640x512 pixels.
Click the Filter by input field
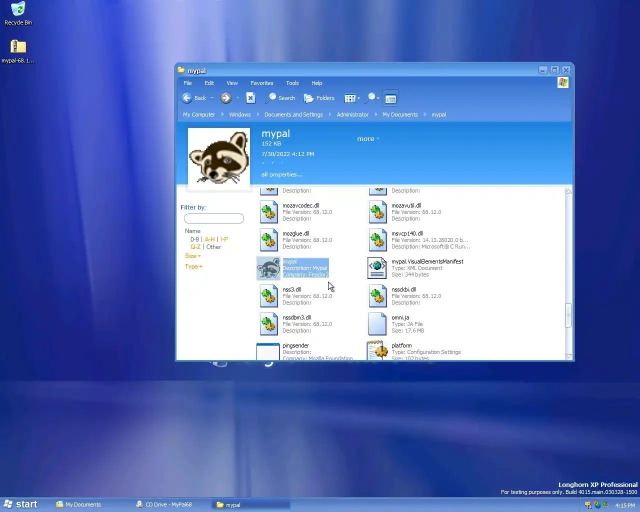tap(214, 218)
